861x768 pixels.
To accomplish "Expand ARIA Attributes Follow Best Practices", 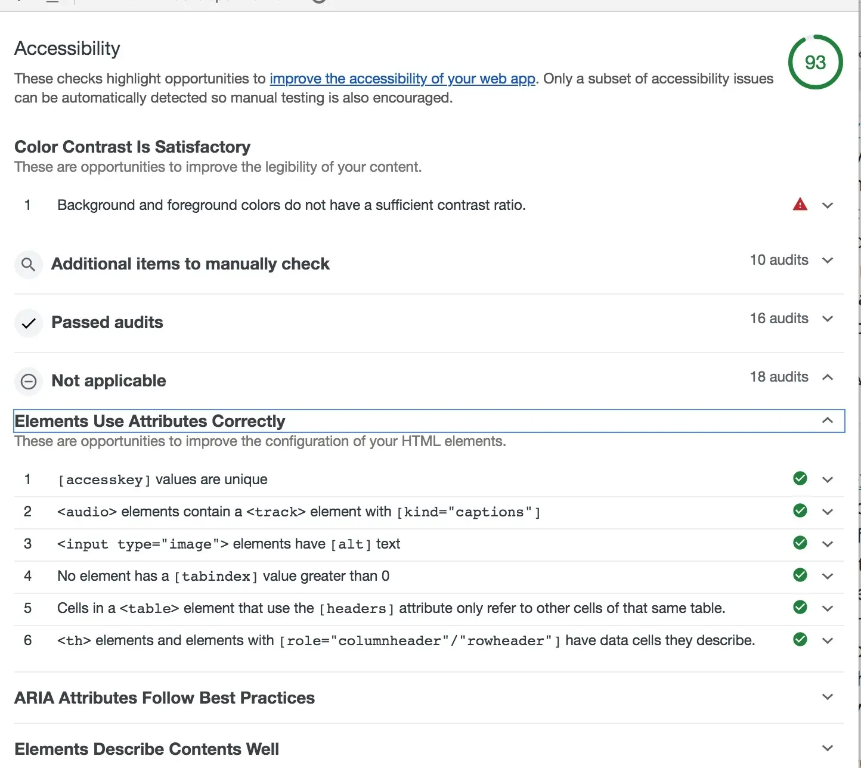I will pos(828,697).
